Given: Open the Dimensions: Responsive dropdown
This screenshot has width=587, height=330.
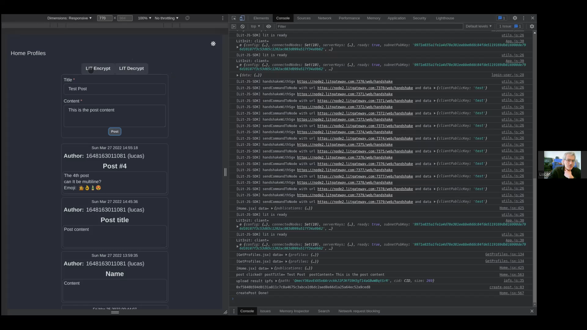Looking at the screenshot, I should tap(69, 18).
